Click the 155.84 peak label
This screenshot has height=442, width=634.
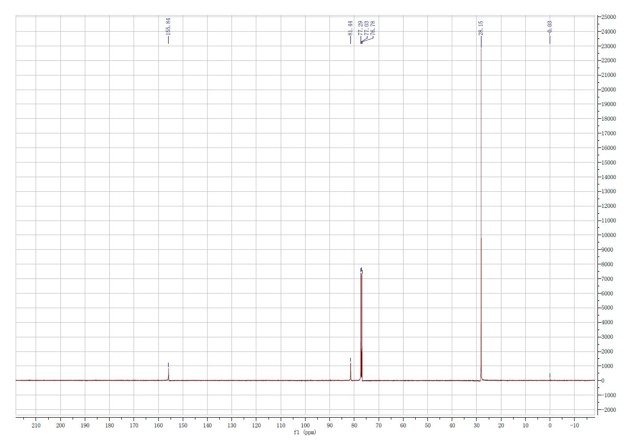point(168,26)
